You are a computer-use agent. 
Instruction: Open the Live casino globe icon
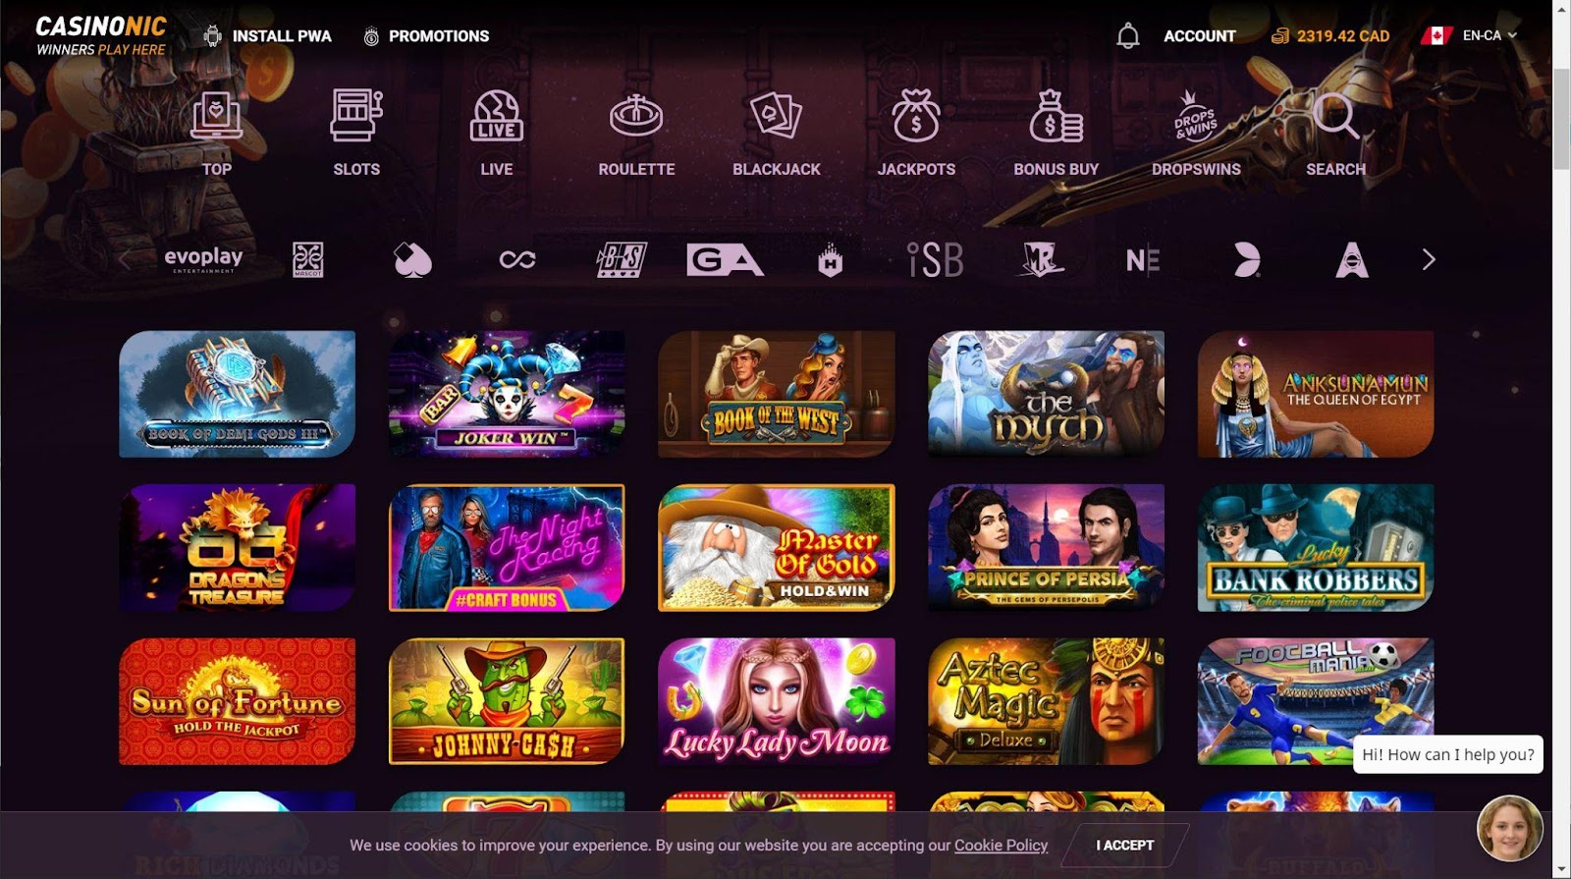point(497,116)
